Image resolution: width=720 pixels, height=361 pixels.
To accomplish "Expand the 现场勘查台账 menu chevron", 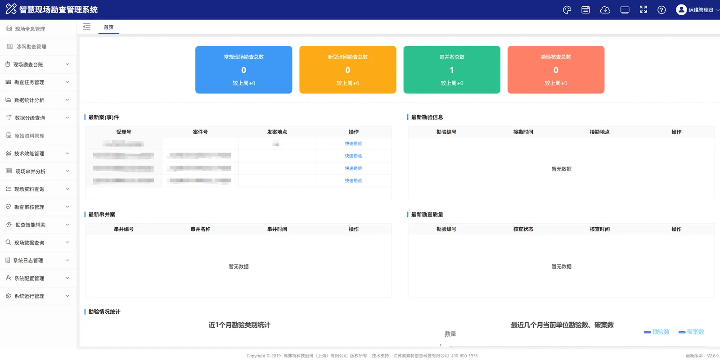I will pos(67,64).
